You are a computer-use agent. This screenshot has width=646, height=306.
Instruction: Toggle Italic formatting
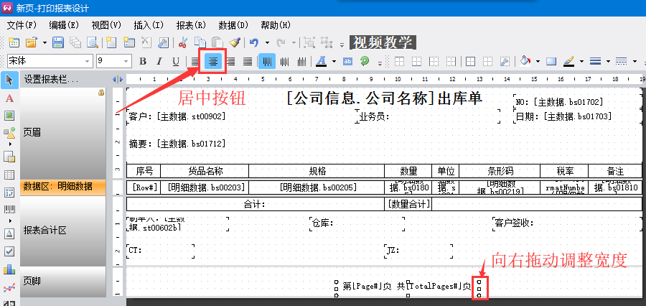(x=159, y=61)
